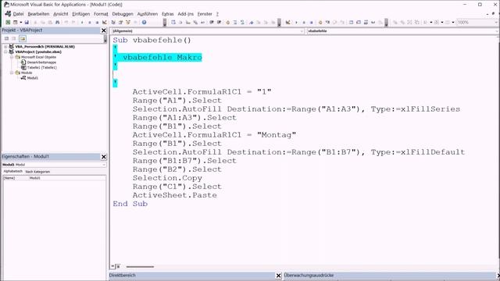The image size is (500, 281).
Task: Collapse the Microsoft Excel Objekte folder
Action: (x=12, y=57)
